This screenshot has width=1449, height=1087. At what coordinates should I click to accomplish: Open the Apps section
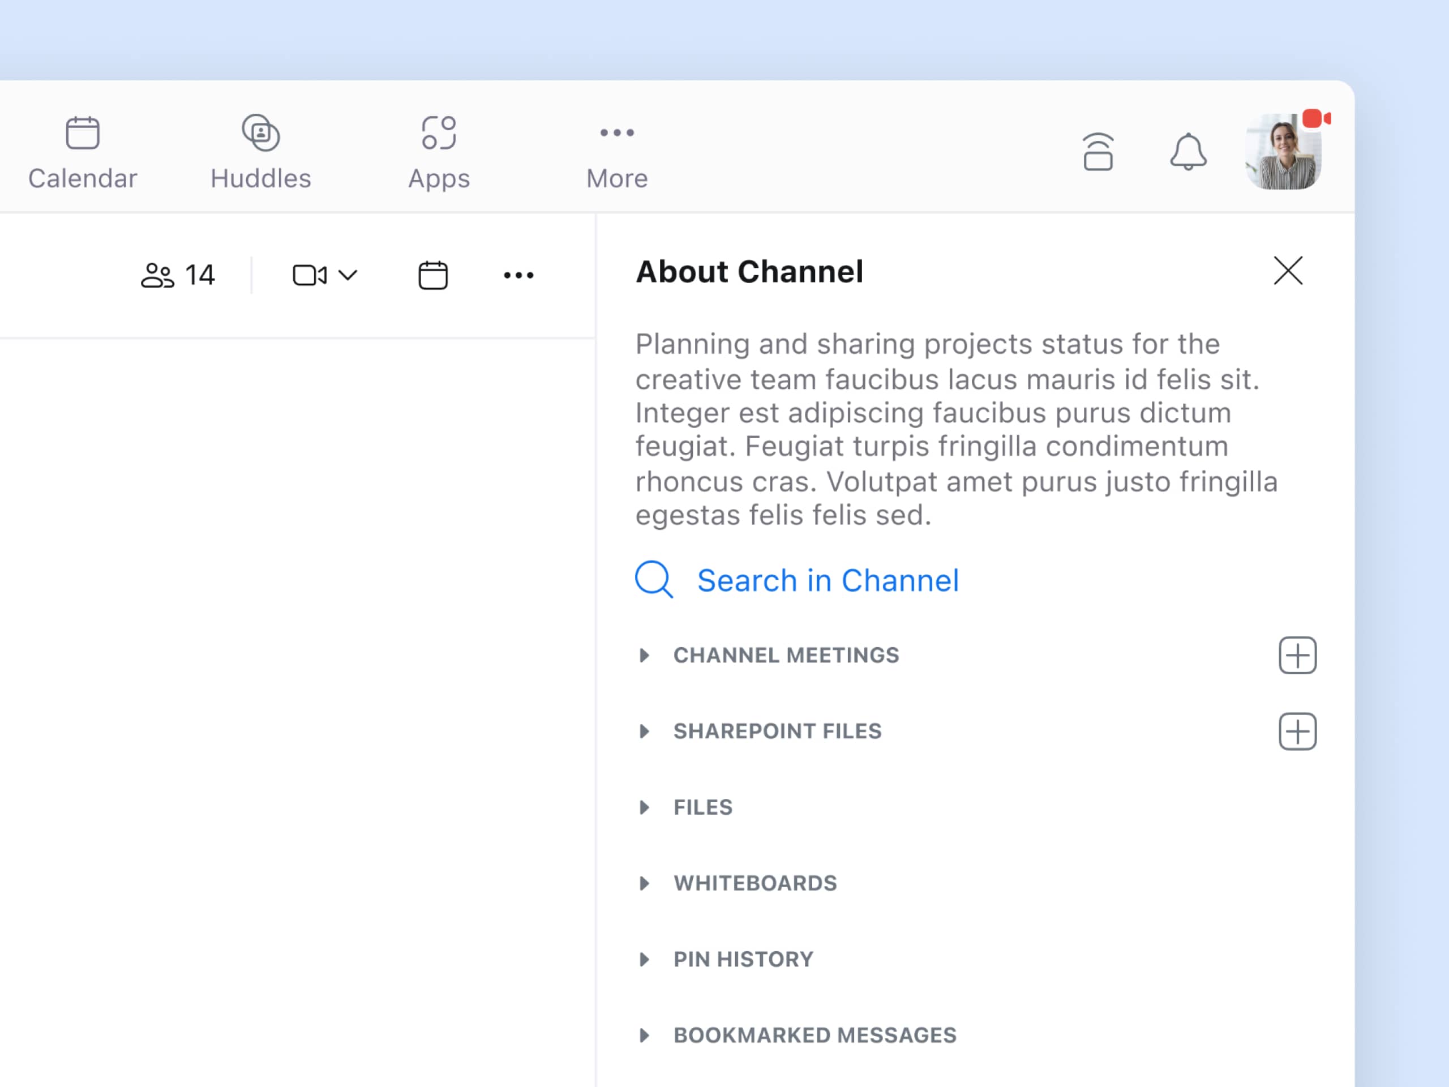[439, 148]
